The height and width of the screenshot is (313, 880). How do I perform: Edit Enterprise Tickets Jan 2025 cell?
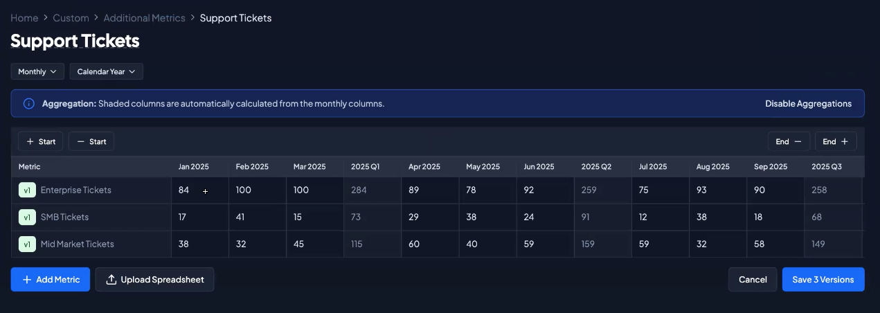point(200,190)
